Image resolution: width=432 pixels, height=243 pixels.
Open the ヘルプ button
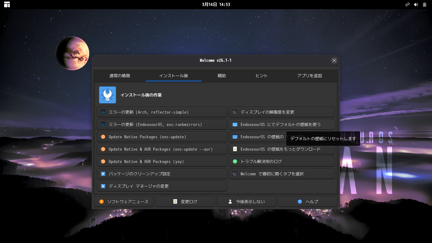(308, 202)
